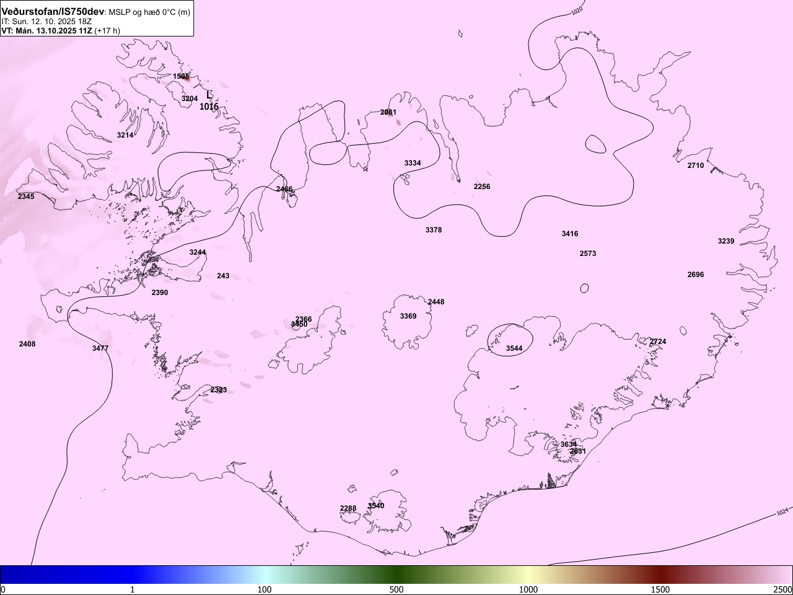Image resolution: width=793 pixels, height=595 pixels.
Task: Select the 2081 height label
Action: pyautogui.click(x=388, y=112)
